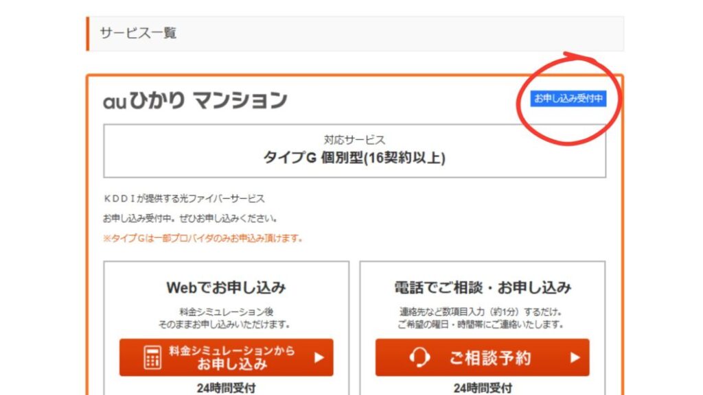Click the calculator icon on the simulation button
Viewport: 703px width, 395px height.
152,357
